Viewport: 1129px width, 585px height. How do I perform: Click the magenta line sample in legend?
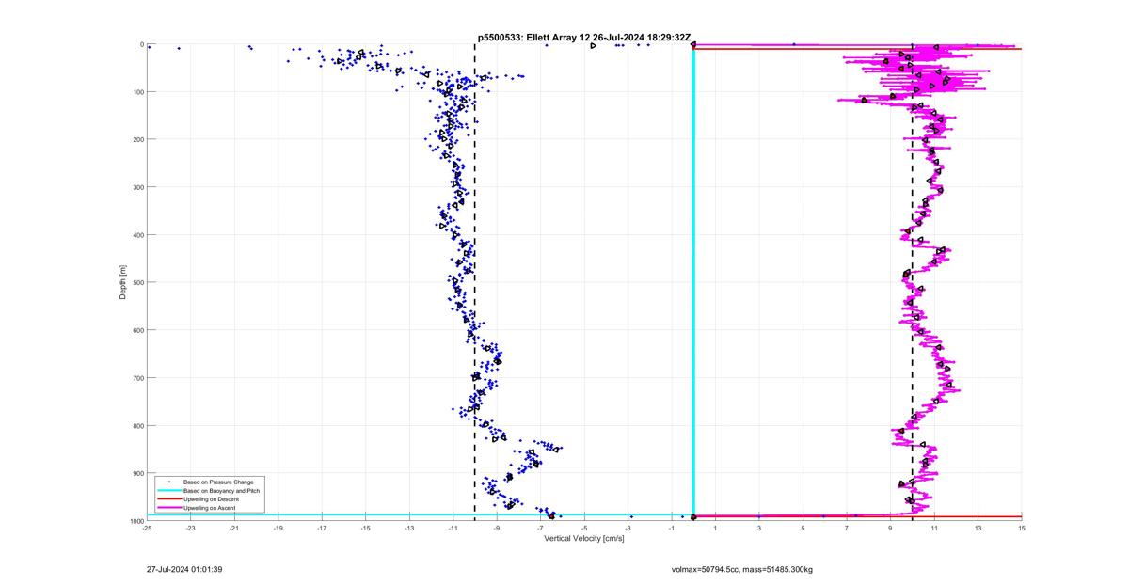[168, 508]
